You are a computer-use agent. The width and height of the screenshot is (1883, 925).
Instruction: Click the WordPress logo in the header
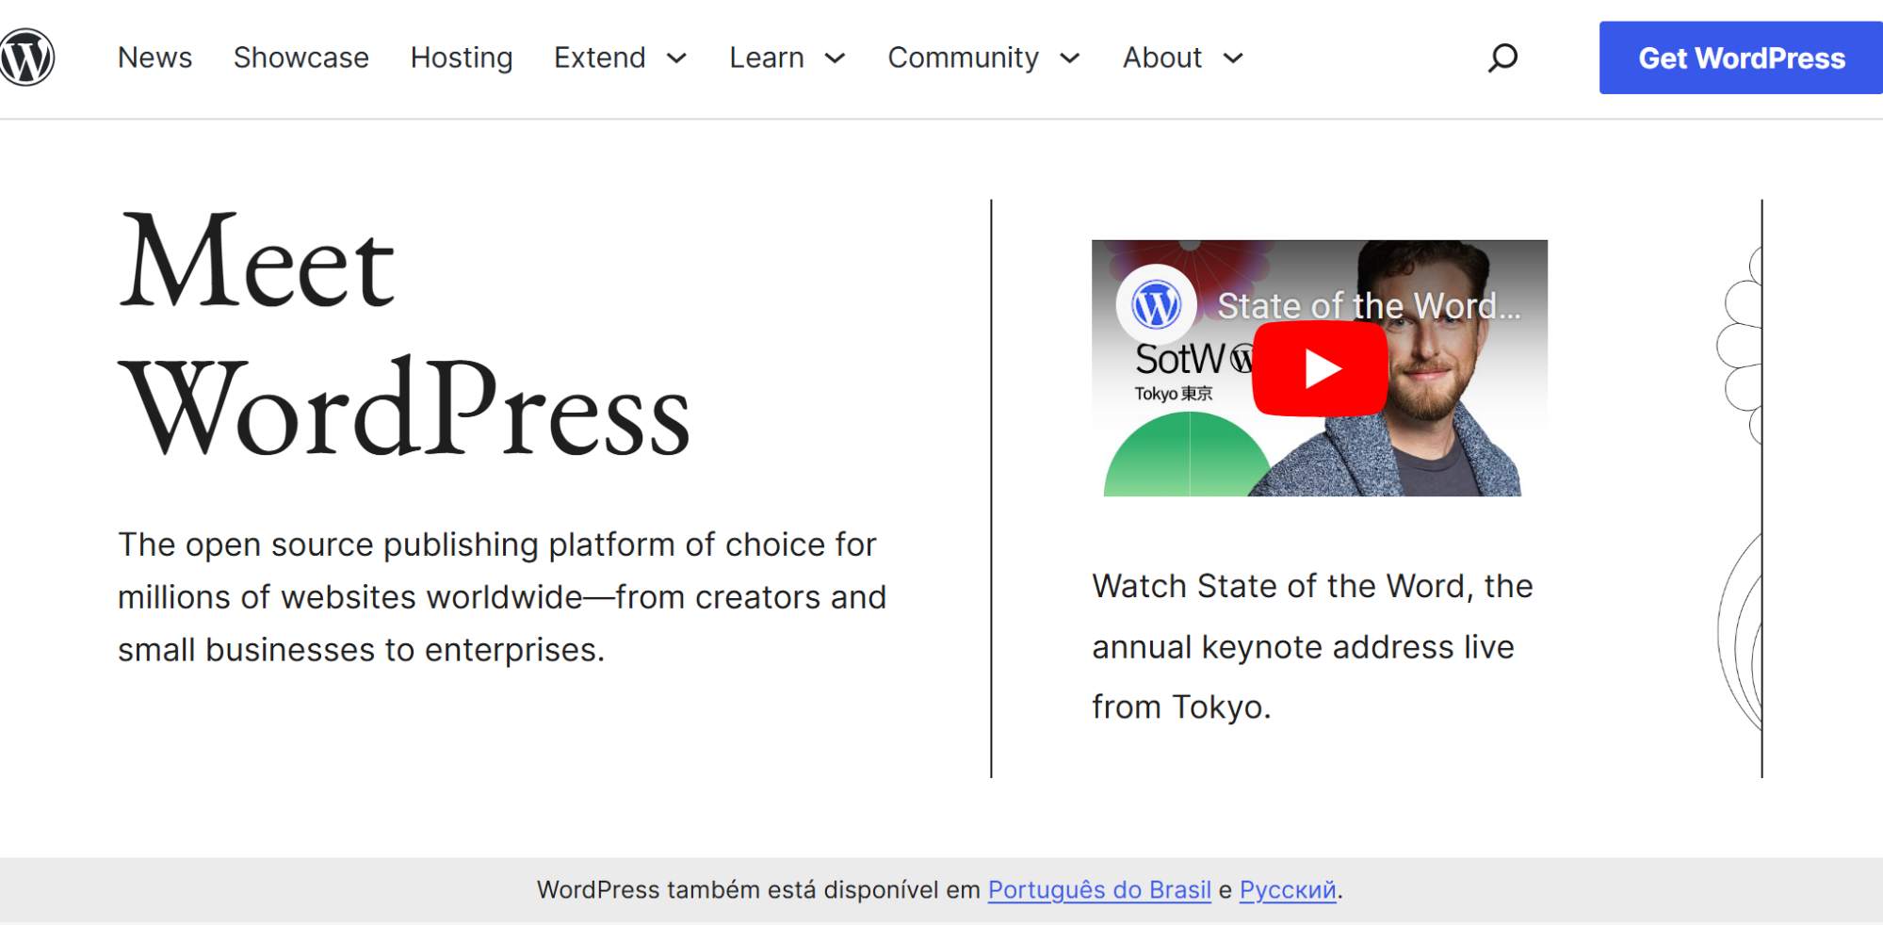pyautogui.click(x=26, y=57)
